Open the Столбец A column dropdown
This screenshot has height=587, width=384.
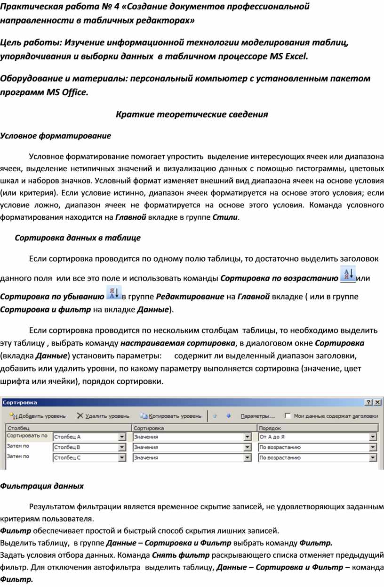click(122, 437)
